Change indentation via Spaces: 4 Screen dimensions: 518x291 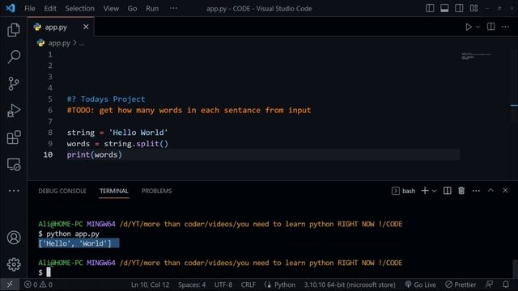192,285
